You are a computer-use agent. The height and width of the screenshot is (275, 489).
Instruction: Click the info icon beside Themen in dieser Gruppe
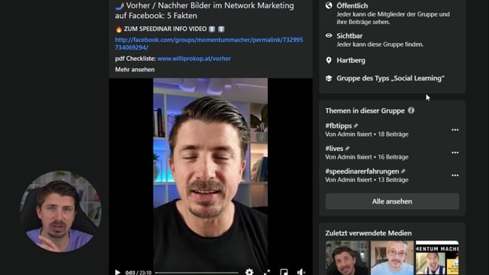[x=411, y=110]
